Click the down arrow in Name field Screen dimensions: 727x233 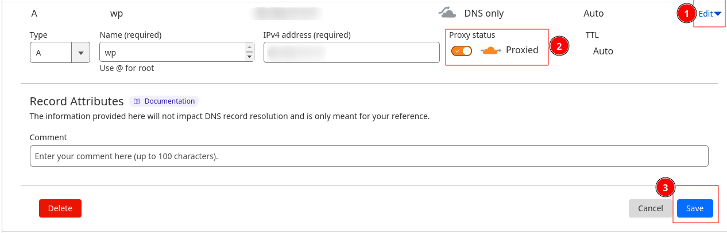[249, 57]
